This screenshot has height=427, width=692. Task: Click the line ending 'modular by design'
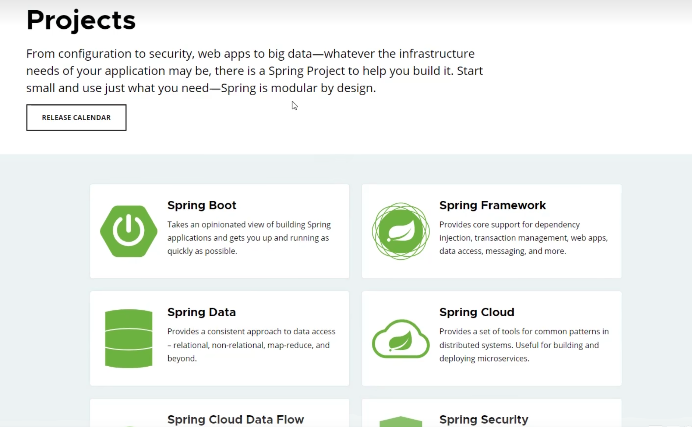tap(201, 88)
